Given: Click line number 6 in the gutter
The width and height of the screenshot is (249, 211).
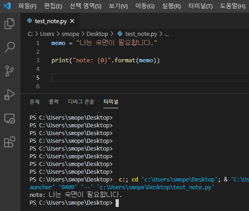Looking at the screenshot, I should point(38,86).
